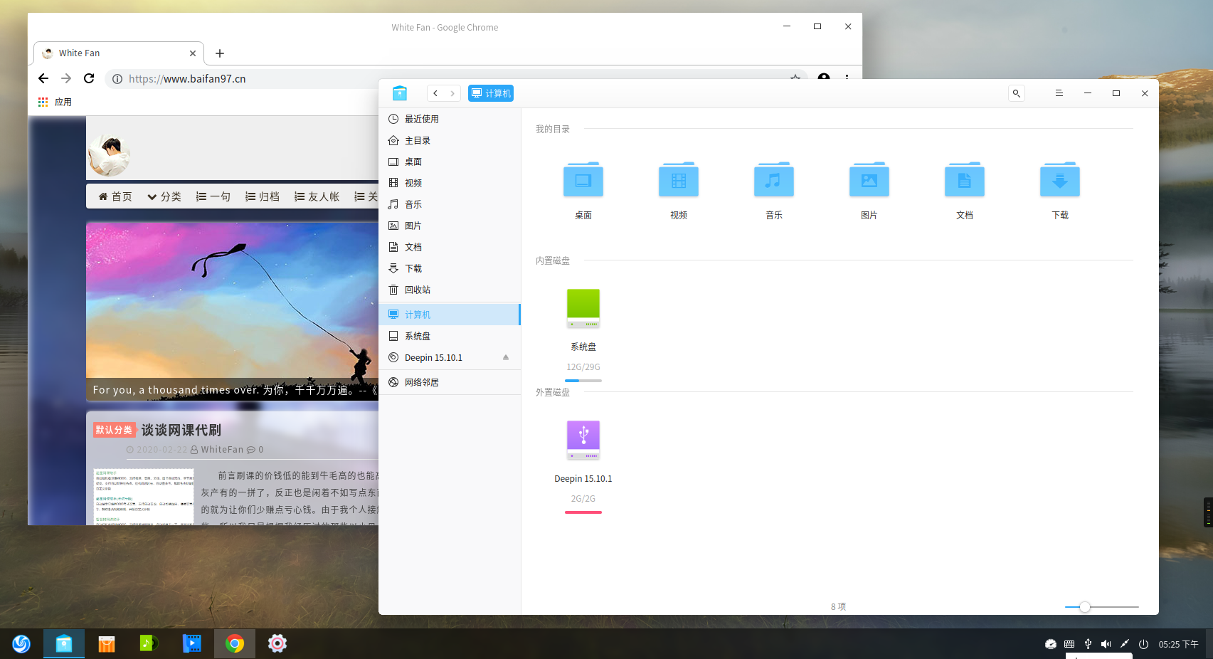Select 下载 in the sidebar

pos(450,268)
